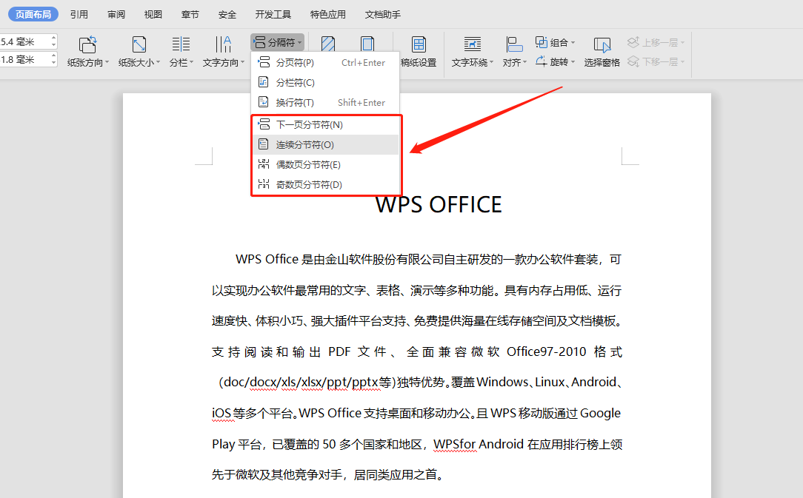The image size is (803, 498).
Task: Click the page border icon beside 稿纸设置
Action: point(367,44)
